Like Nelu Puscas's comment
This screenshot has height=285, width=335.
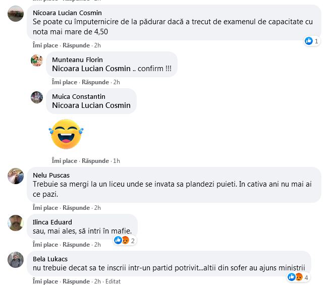(x=45, y=208)
